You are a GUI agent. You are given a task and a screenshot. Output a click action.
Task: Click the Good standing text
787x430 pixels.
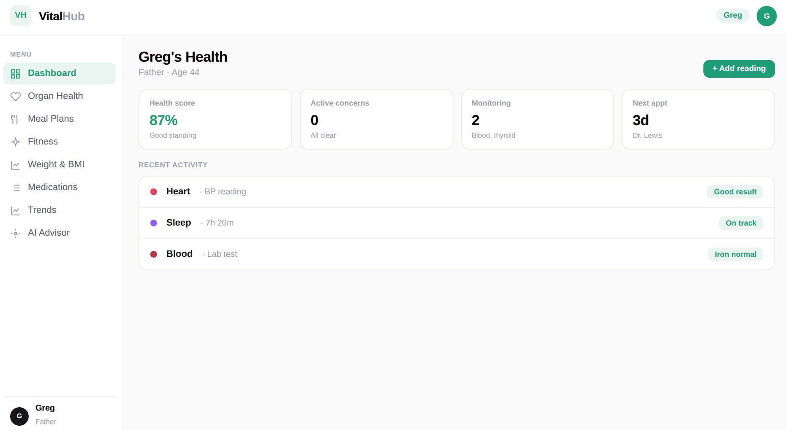pyautogui.click(x=173, y=135)
